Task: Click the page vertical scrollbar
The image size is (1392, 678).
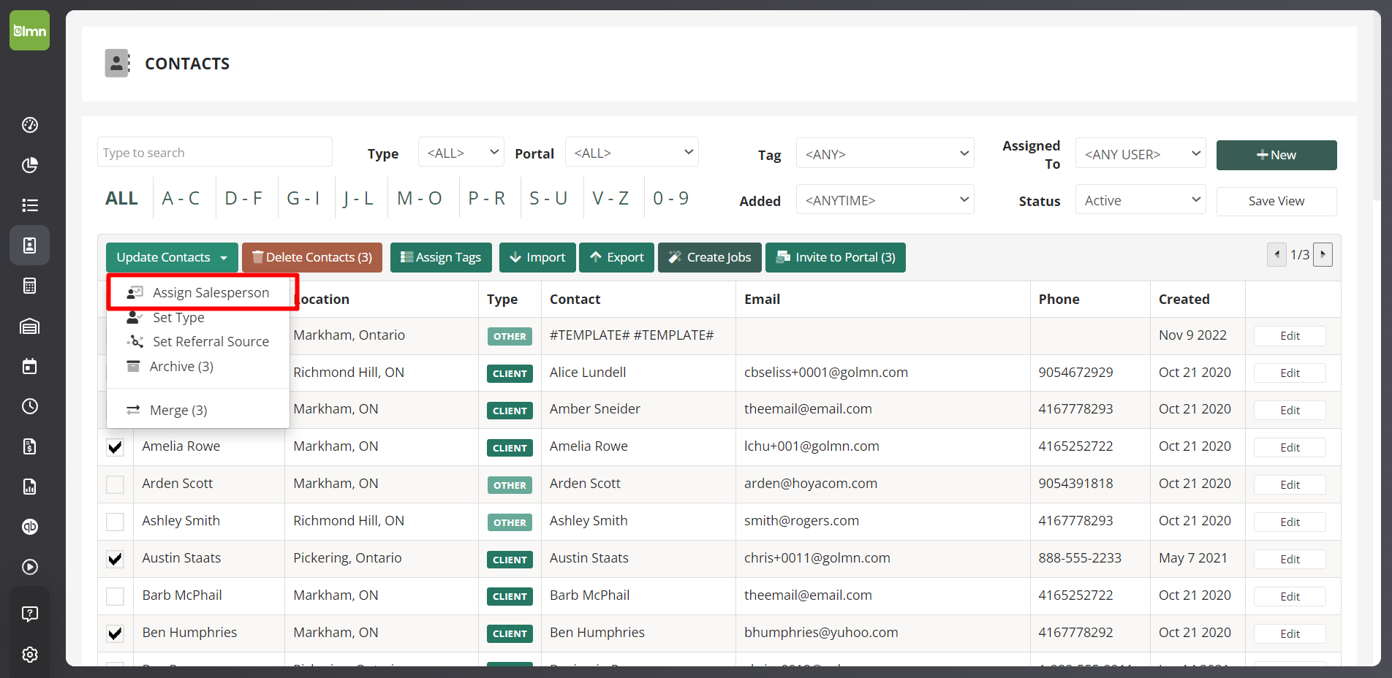Action: pyautogui.click(x=1377, y=107)
